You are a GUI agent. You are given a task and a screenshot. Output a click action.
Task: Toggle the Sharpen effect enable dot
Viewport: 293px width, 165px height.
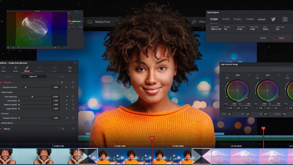click(1, 82)
